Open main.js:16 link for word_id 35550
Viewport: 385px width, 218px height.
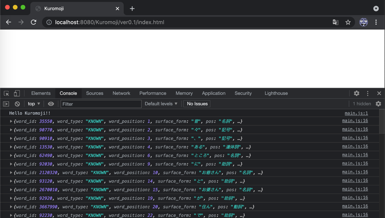pos(355,120)
